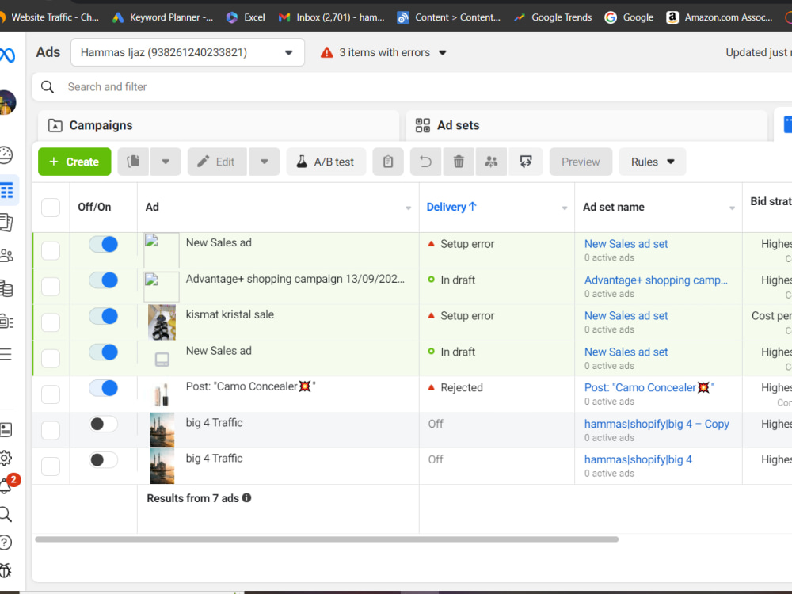Open the export and import icon

pyautogui.click(x=525, y=162)
